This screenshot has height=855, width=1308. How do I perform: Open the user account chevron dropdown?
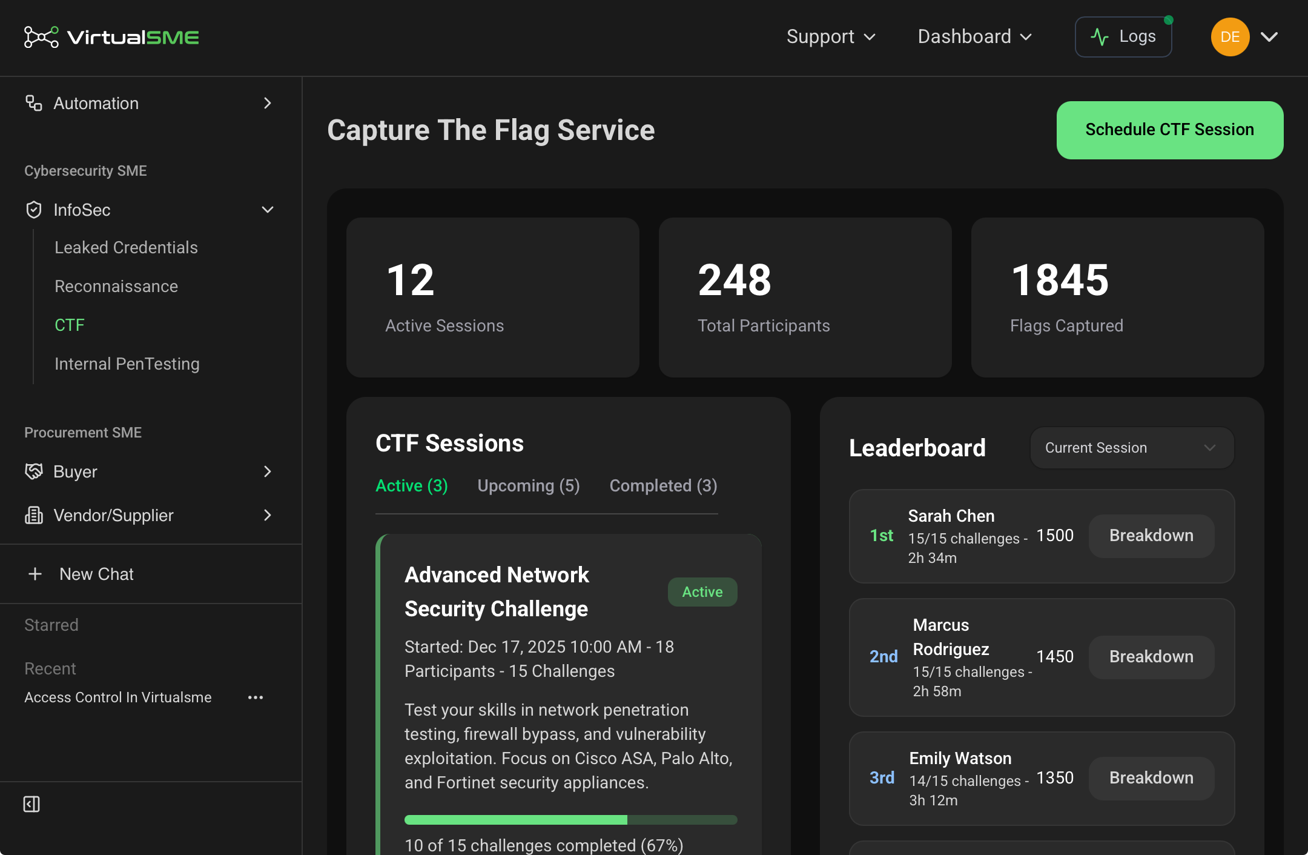(1269, 37)
